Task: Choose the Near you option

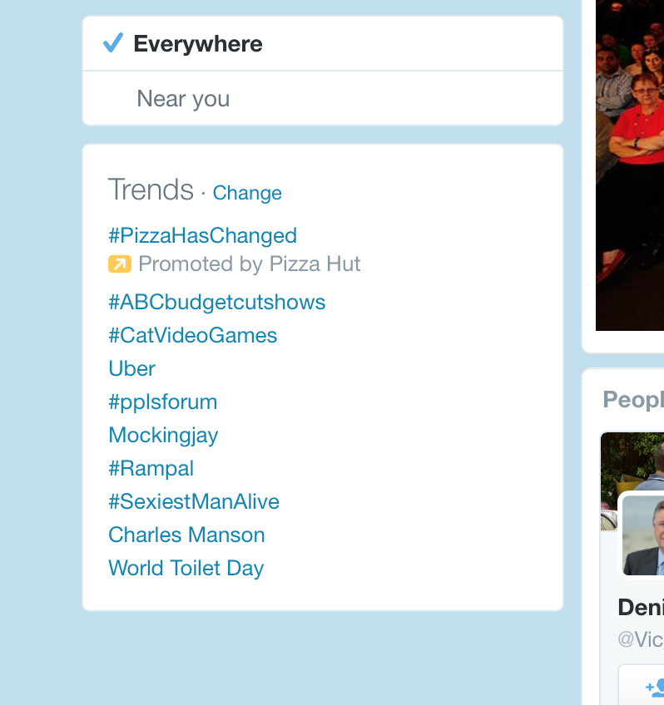Action: [x=183, y=99]
